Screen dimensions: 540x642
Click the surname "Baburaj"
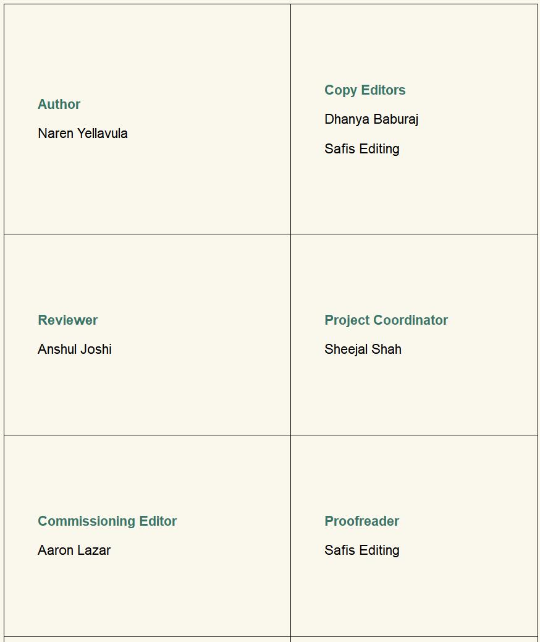(395, 119)
